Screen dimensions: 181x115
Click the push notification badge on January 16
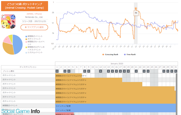coord(116,71)
